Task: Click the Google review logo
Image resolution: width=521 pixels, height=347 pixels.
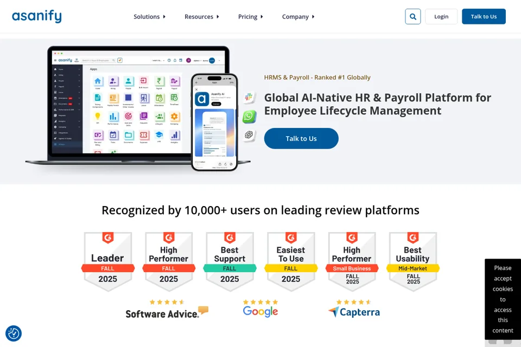Action: click(x=260, y=312)
